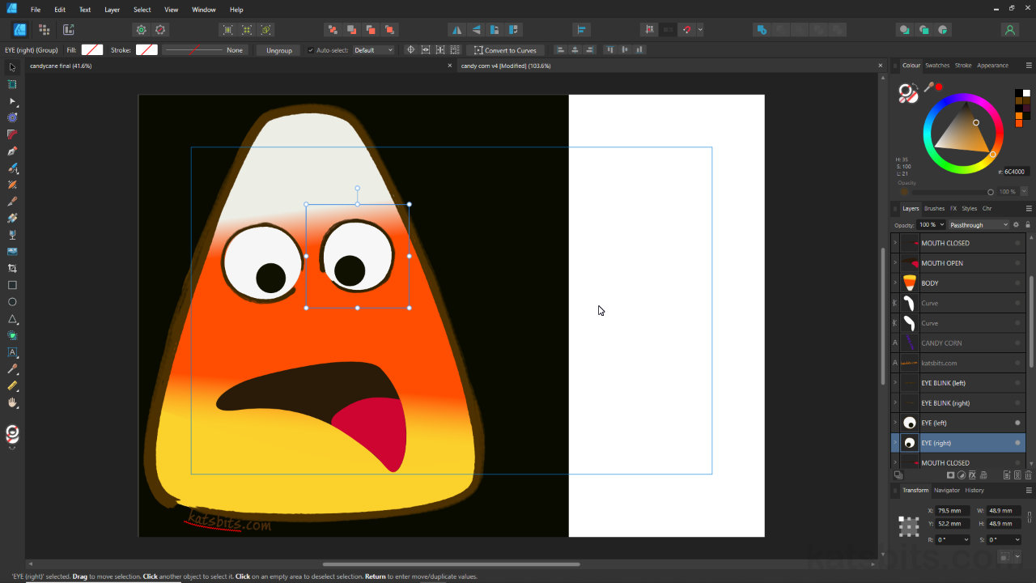Open the snapping options dropdown arrow
Viewport: 1036px width, 583px height.
700,30
